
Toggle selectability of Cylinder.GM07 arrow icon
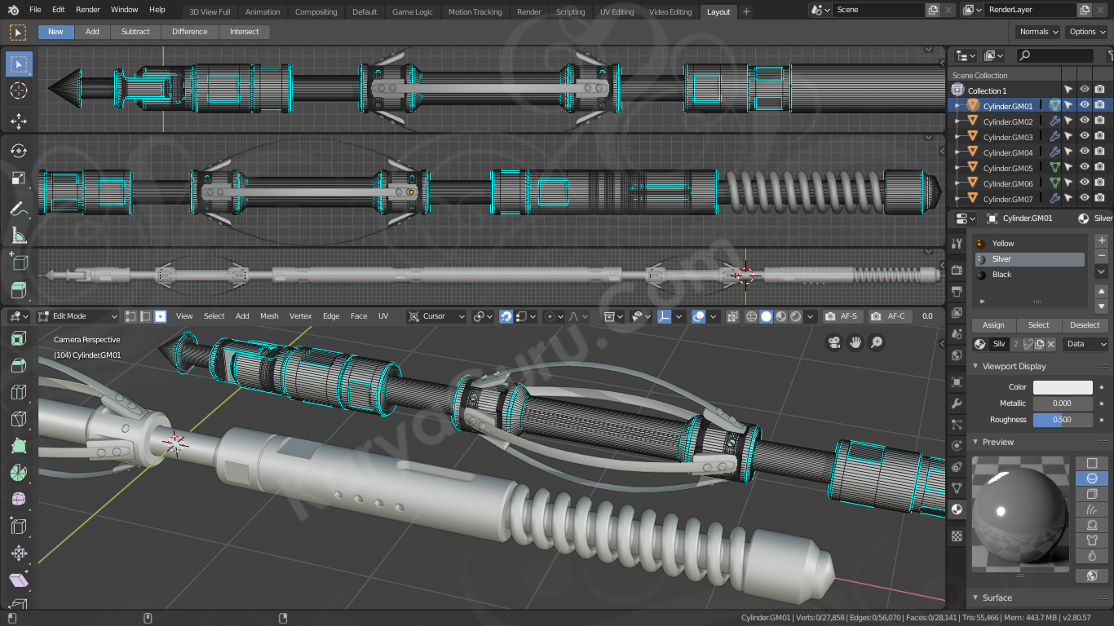pos(1068,199)
